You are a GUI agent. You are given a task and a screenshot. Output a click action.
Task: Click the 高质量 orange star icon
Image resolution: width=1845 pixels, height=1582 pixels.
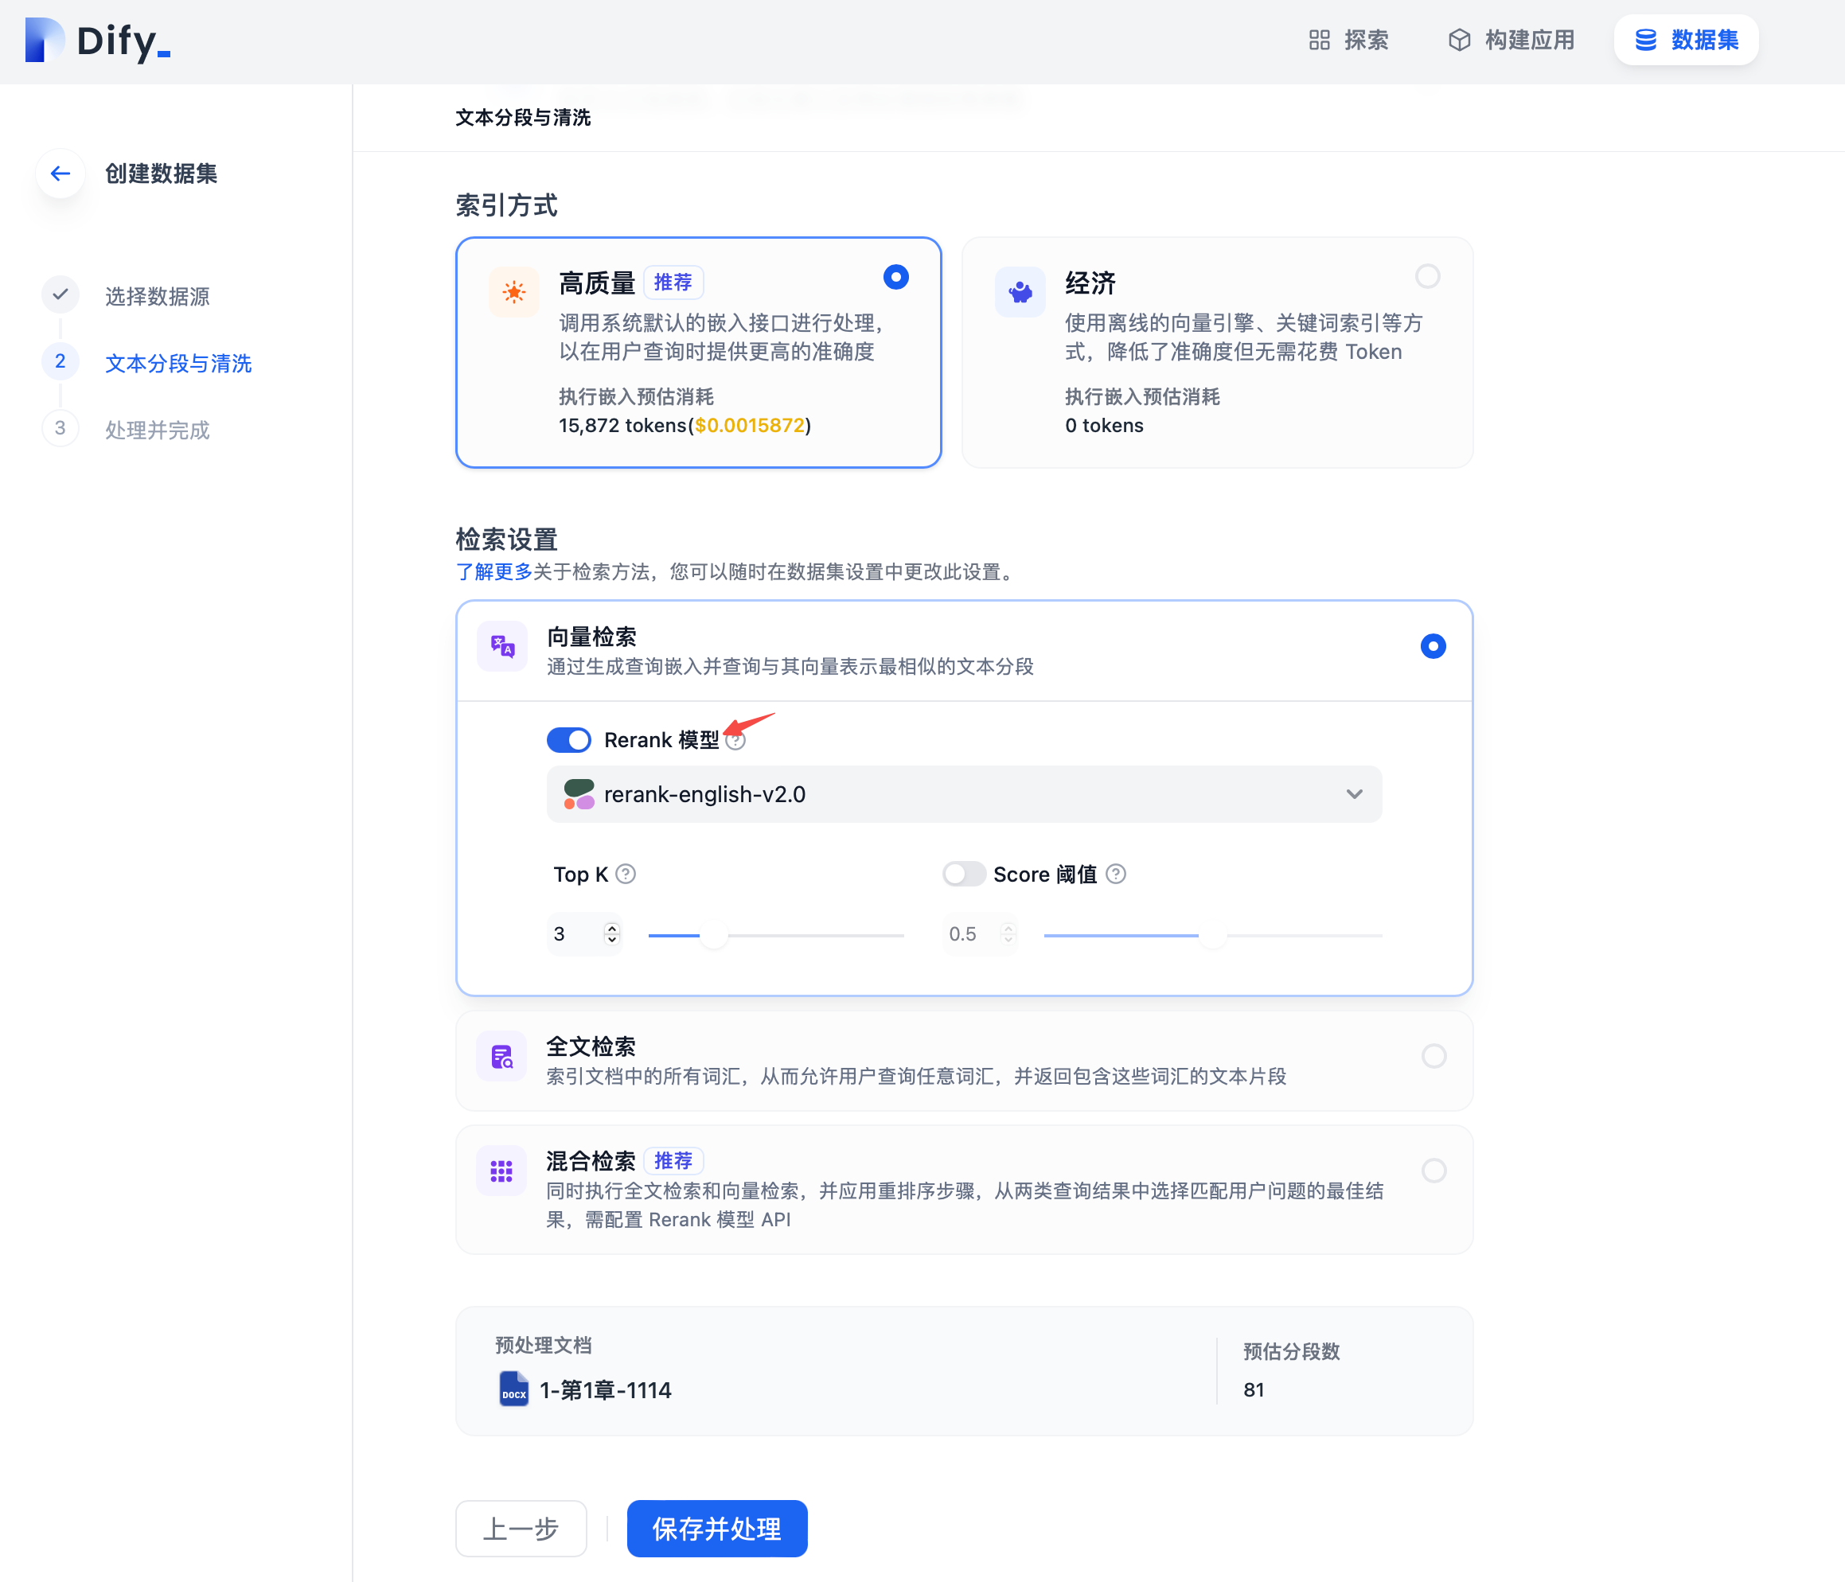(514, 291)
